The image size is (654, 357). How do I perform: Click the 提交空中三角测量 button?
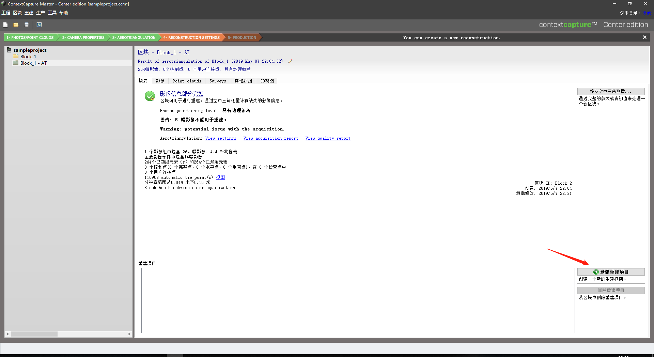[611, 91]
